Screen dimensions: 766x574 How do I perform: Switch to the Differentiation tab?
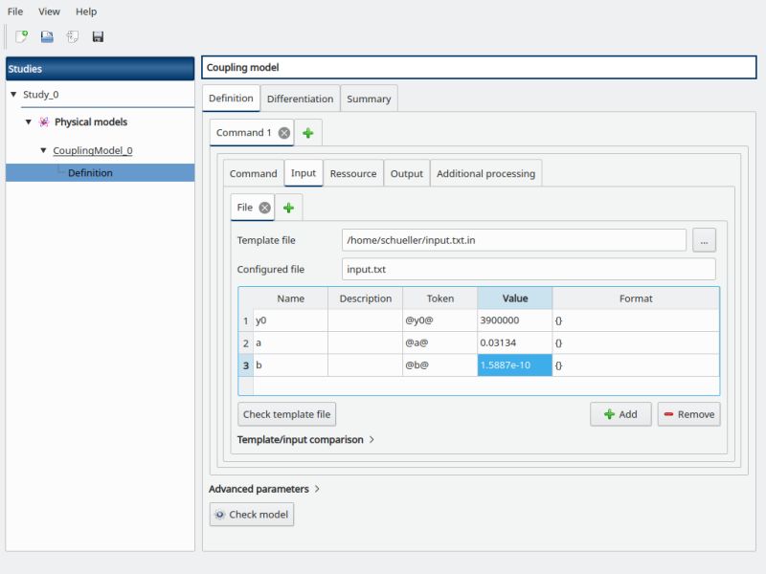click(301, 98)
